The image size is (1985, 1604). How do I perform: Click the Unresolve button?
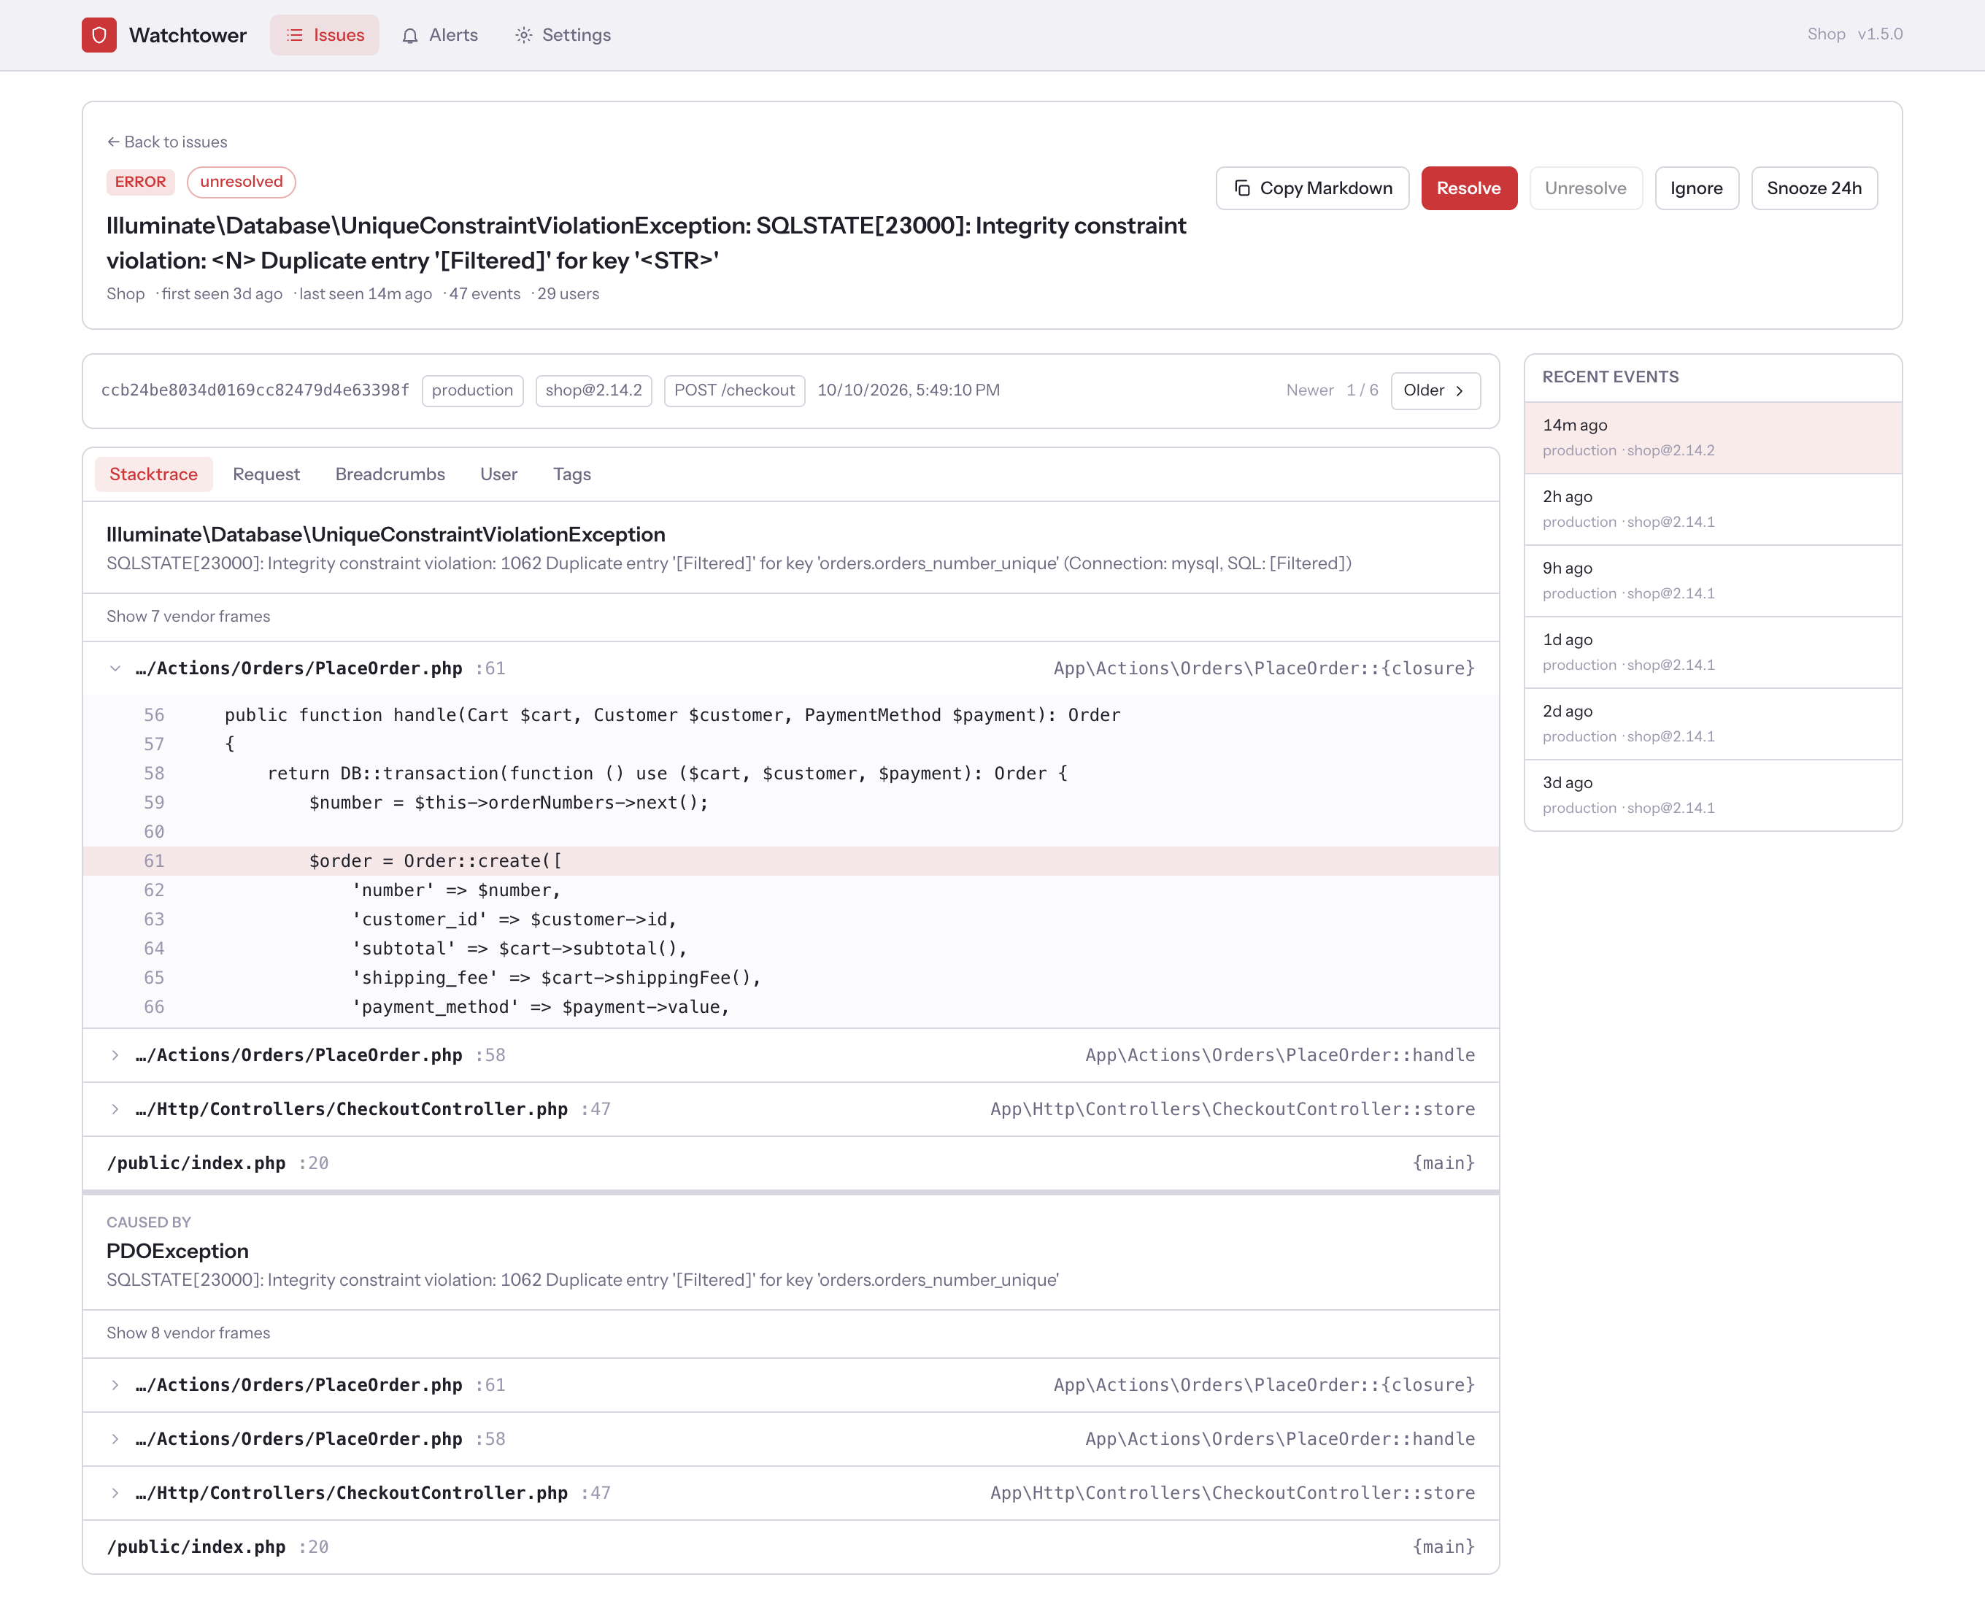point(1586,188)
